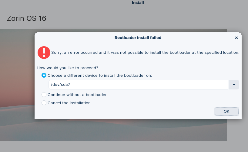
Task: Click the "Sorry, an error occurred" message text
Action: [x=145, y=52]
